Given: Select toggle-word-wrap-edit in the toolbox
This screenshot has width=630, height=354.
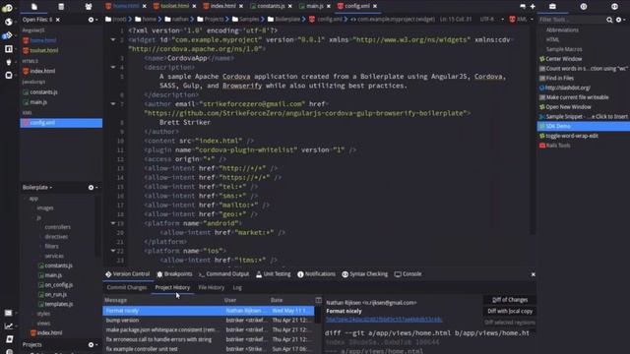Looking at the screenshot, I should pyautogui.click(x=569, y=136).
